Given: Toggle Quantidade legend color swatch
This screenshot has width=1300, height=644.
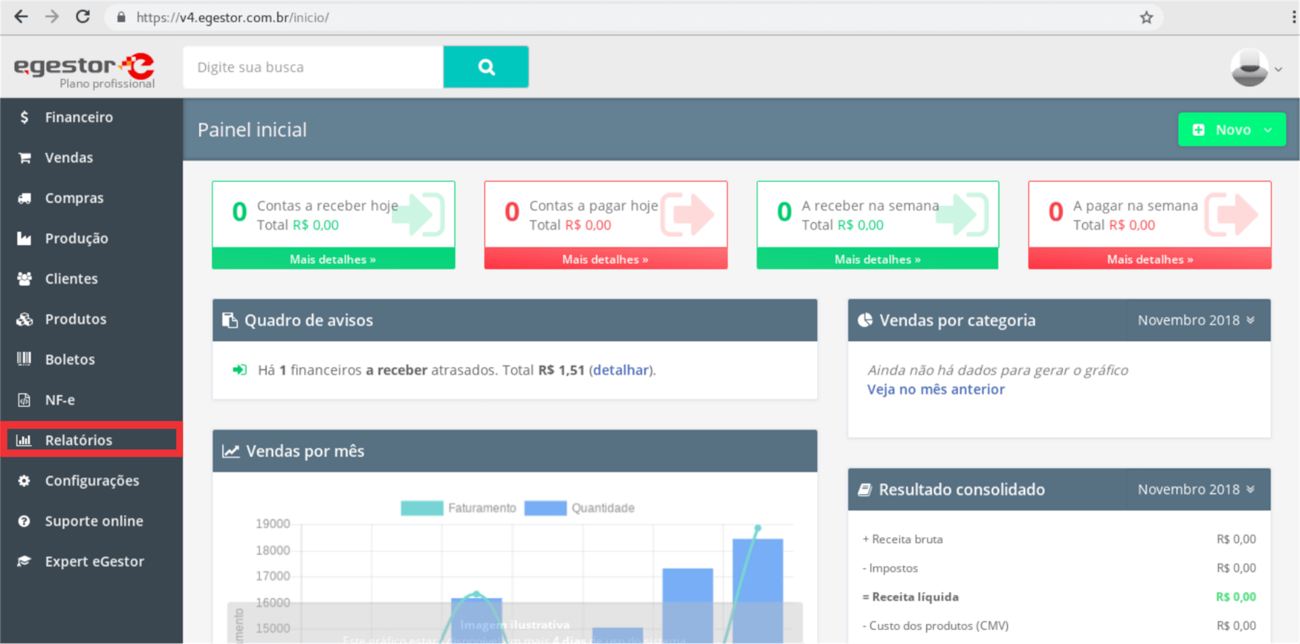Looking at the screenshot, I should (545, 508).
